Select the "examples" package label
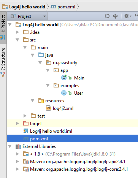138x178 pixels. (70, 86)
